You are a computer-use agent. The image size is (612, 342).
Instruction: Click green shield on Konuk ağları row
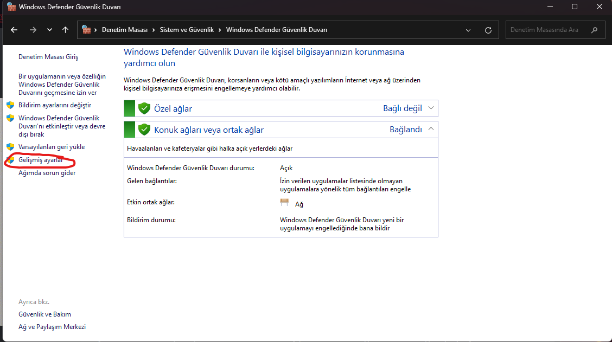[144, 130]
